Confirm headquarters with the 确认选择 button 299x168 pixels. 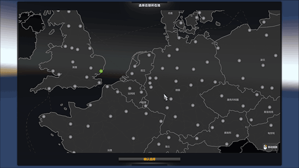tap(149, 159)
